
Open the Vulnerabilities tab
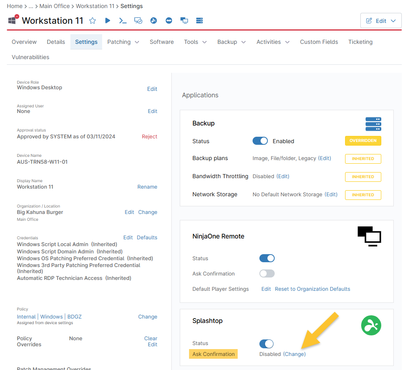tap(31, 57)
